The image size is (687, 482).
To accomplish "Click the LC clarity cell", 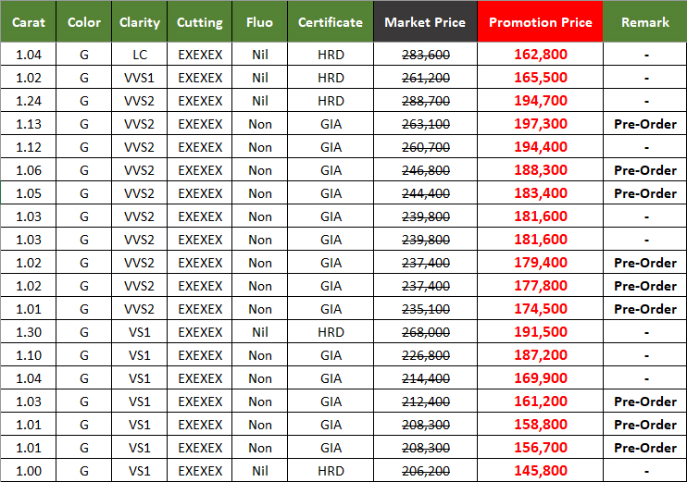I will [140, 55].
